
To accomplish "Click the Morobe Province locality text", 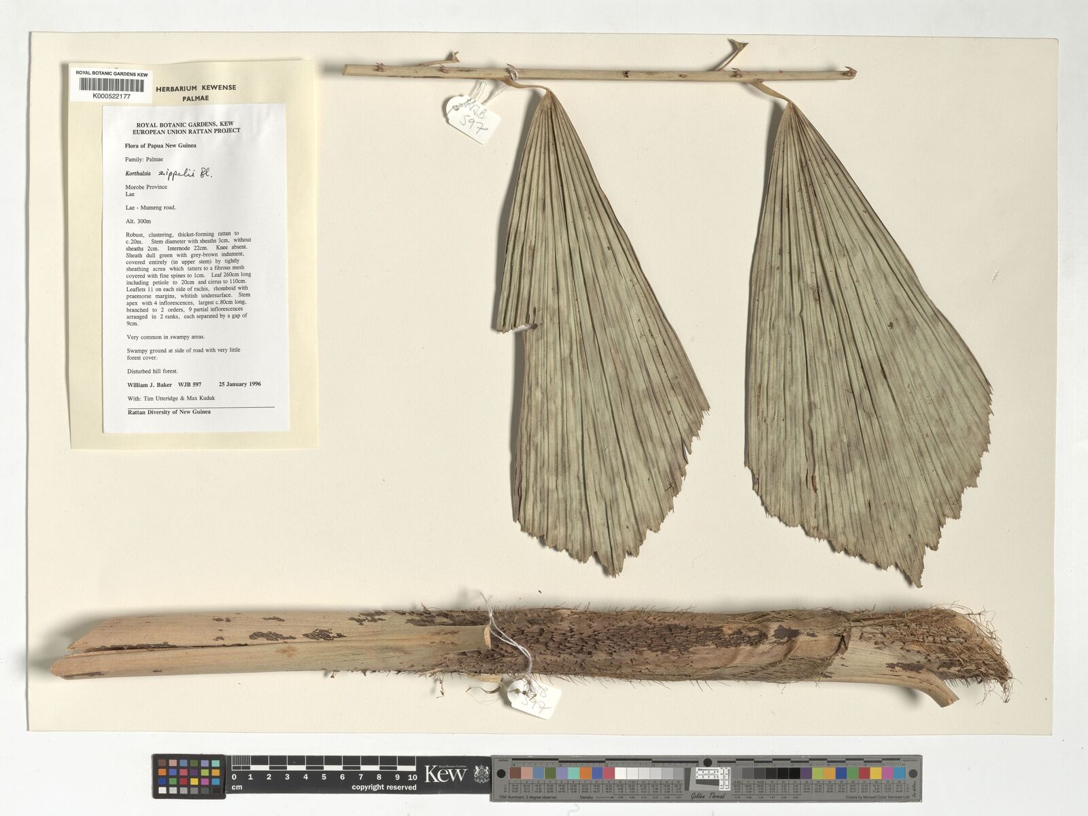I will tap(146, 187).
